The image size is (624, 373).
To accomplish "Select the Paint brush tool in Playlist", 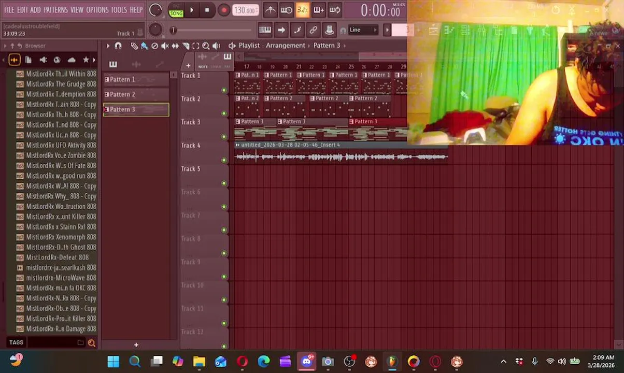I will click(144, 46).
